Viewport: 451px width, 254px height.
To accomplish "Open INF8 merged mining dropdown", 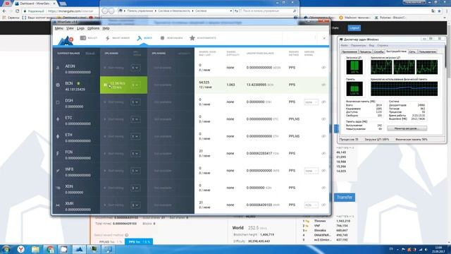I will 311,171.
